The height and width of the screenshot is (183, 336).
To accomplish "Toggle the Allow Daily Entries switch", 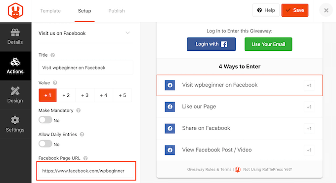I will [x=45, y=144].
